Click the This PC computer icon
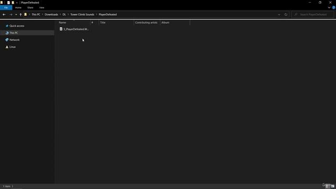 [x=7, y=33]
